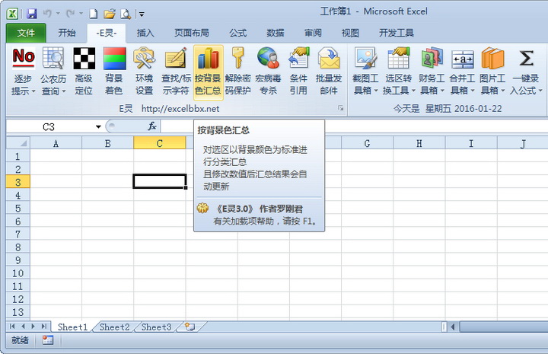The height and width of the screenshot is (354, 548).
Task: Click 查找/标示字符 pencil icon
Action: (176, 58)
